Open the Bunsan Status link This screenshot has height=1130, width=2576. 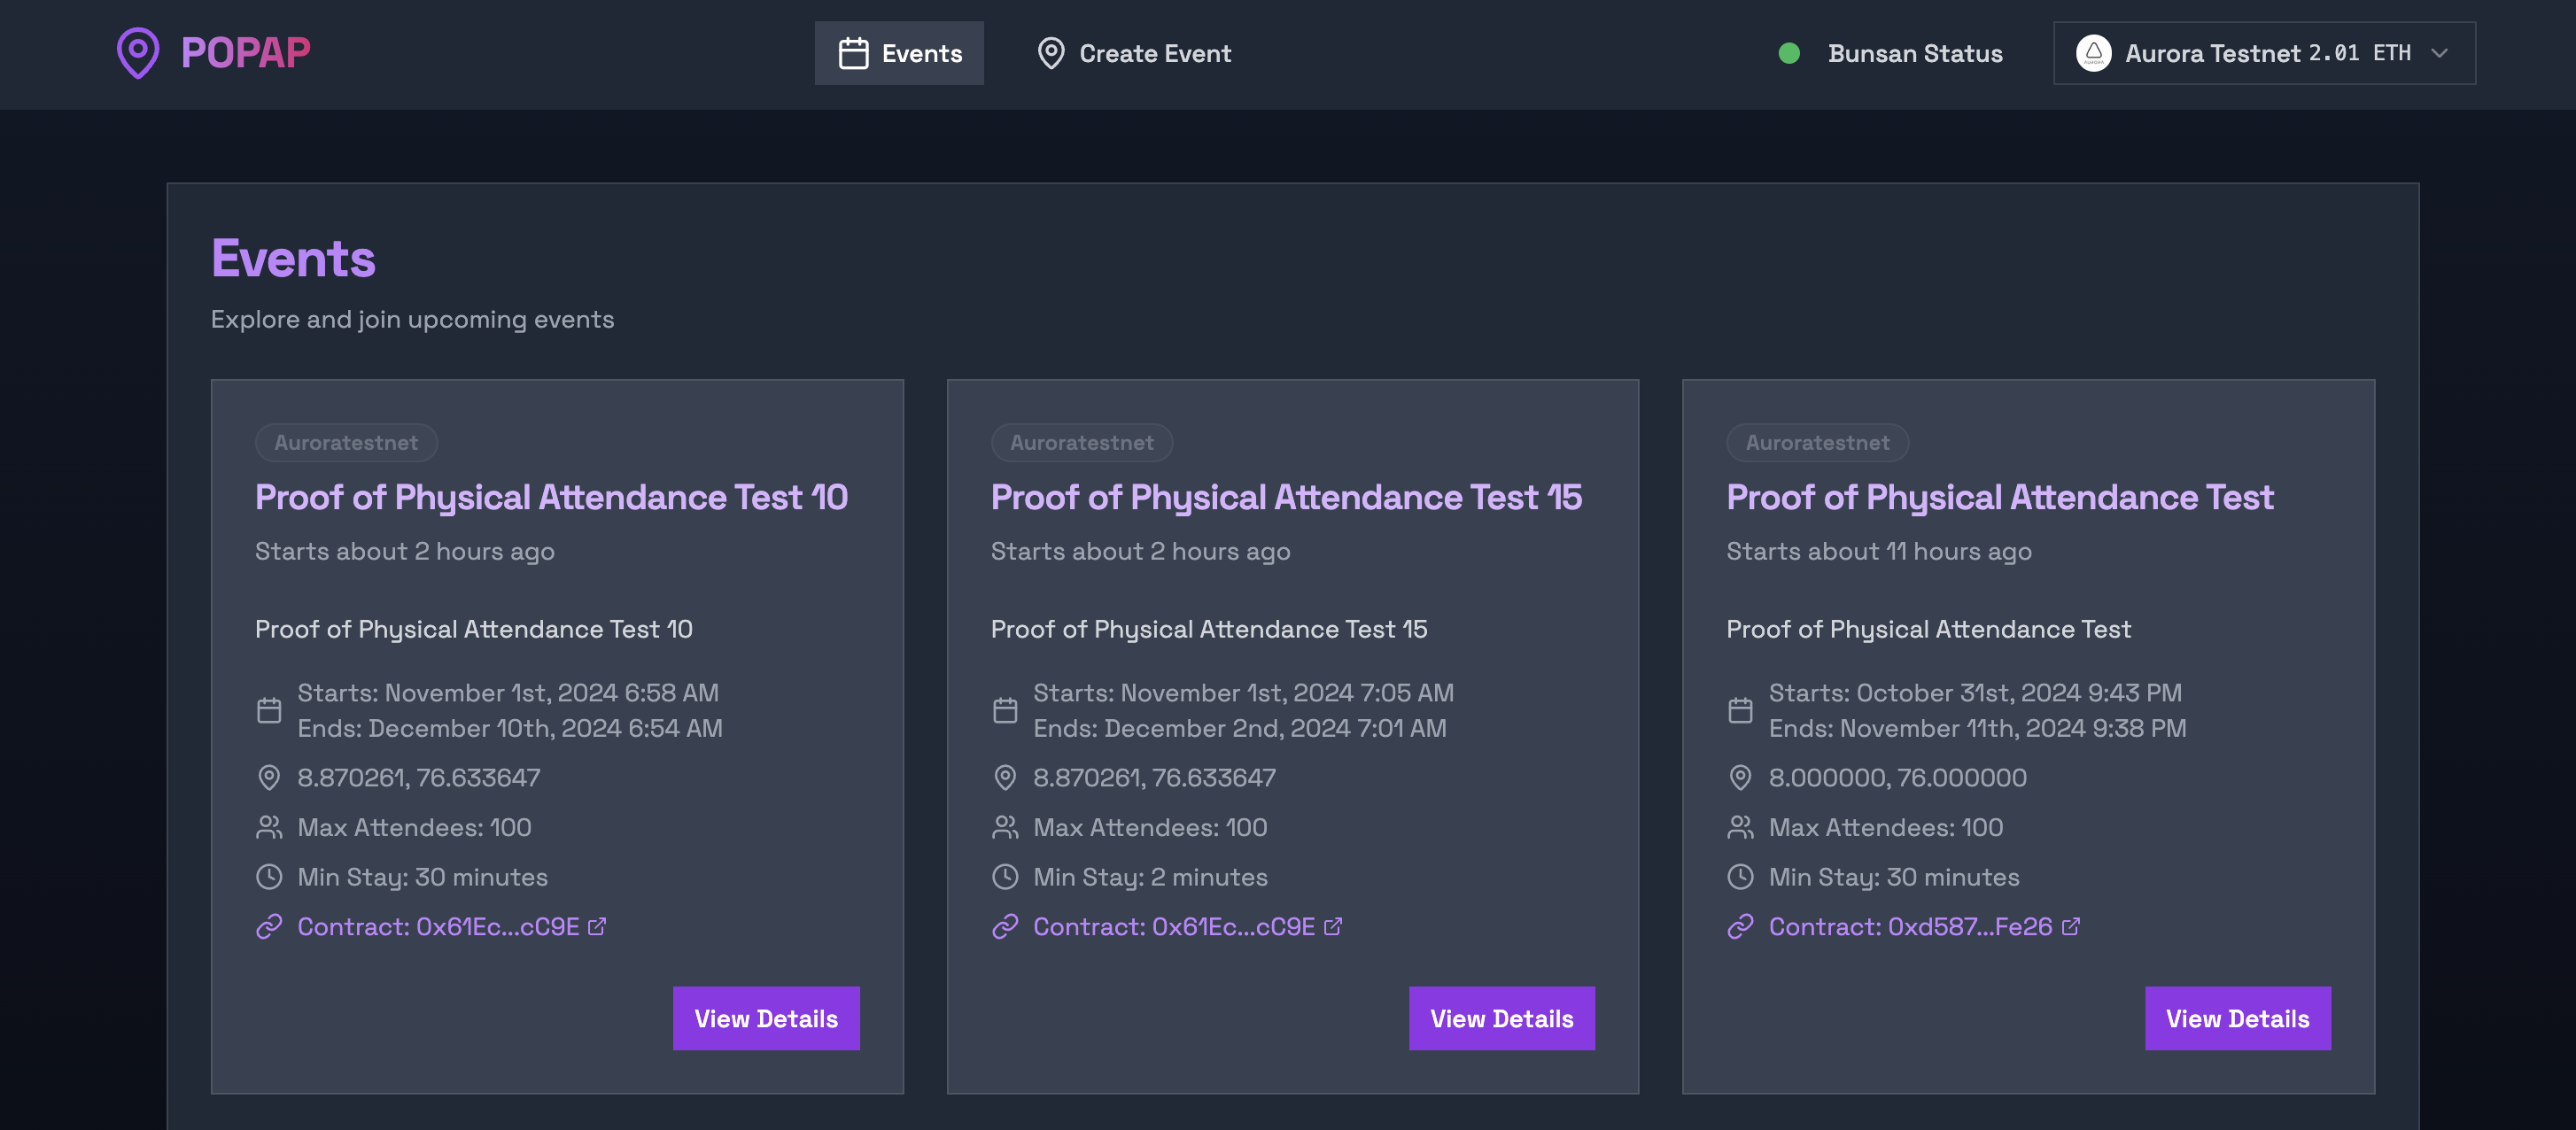[x=1914, y=53]
